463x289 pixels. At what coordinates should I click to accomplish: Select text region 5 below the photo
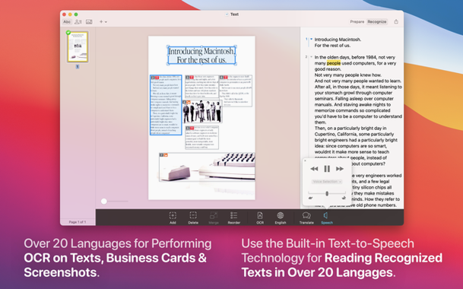click(x=202, y=138)
